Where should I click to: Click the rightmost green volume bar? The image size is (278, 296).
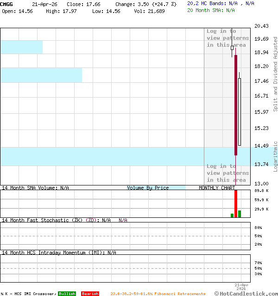coord(240,214)
